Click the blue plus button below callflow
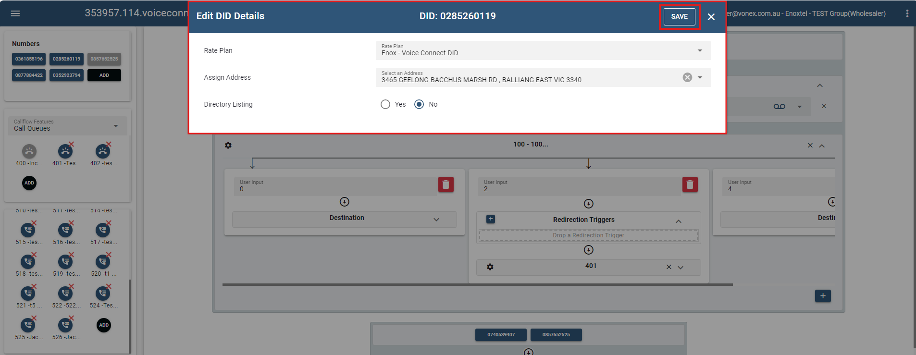The width and height of the screenshot is (916, 355). pos(822,296)
